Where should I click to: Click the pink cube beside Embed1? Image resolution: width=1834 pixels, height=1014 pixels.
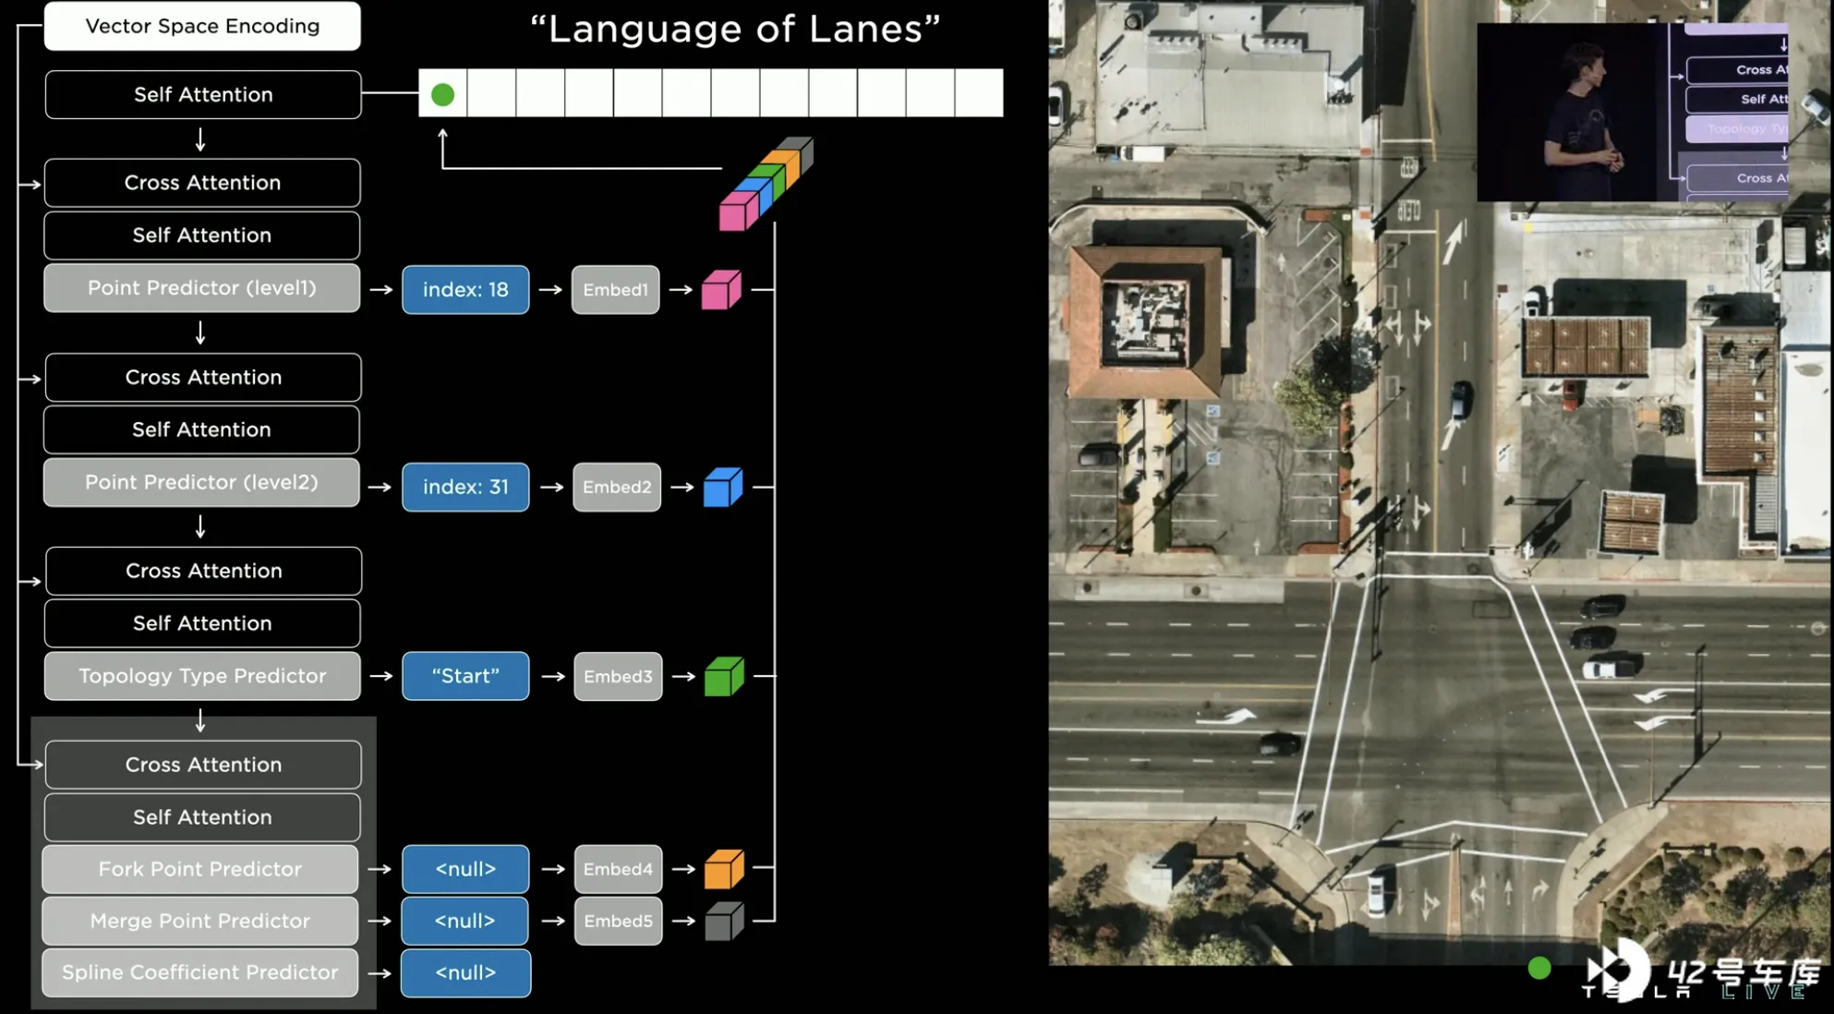[x=721, y=290]
